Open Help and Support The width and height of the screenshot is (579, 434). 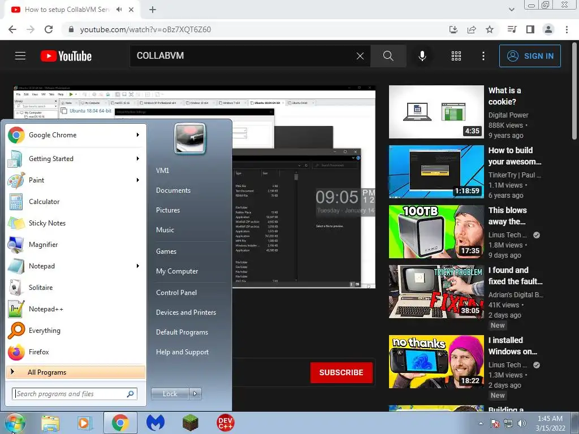183,352
